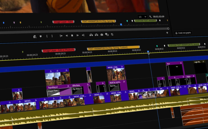Open program monitor wrench settings
This screenshot has height=129, width=208.
[150, 17]
